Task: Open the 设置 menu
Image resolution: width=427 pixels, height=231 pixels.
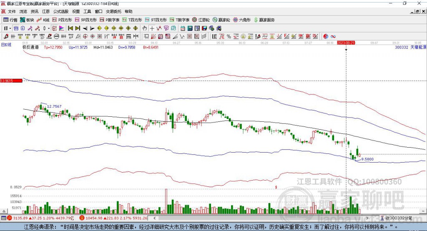Action: point(76,11)
